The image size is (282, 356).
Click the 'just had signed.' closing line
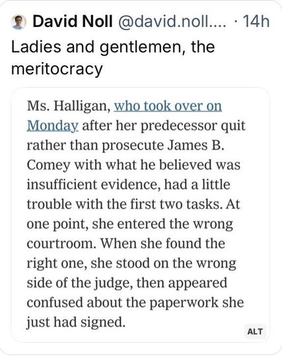(76, 322)
